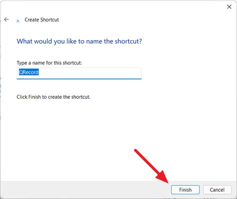The height and width of the screenshot is (199, 237).
Task: Click the word 'Finish' in the instruction sentence
Action: pyautogui.click(x=34, y=97)
